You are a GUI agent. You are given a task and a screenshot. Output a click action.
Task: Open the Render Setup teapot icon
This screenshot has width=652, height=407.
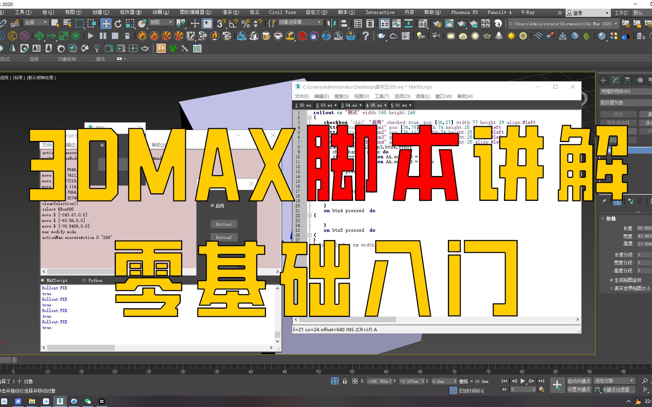(437, 23)
